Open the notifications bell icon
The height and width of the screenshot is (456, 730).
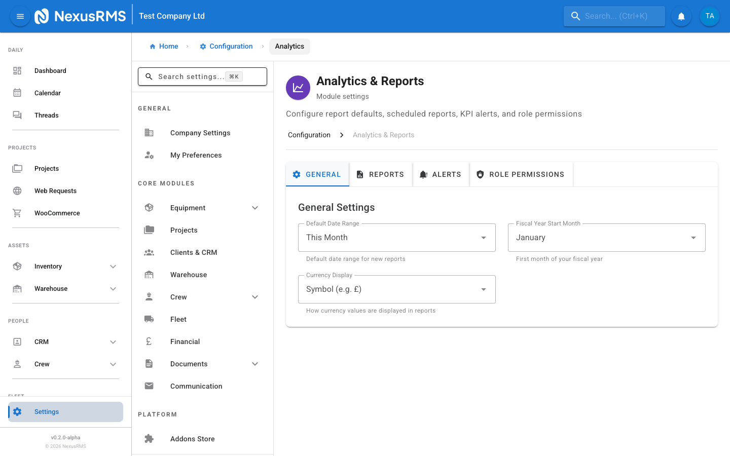point(681,16)
